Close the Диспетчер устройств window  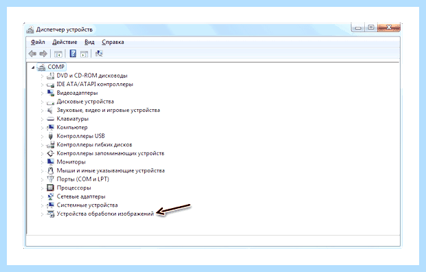(389, 27)
